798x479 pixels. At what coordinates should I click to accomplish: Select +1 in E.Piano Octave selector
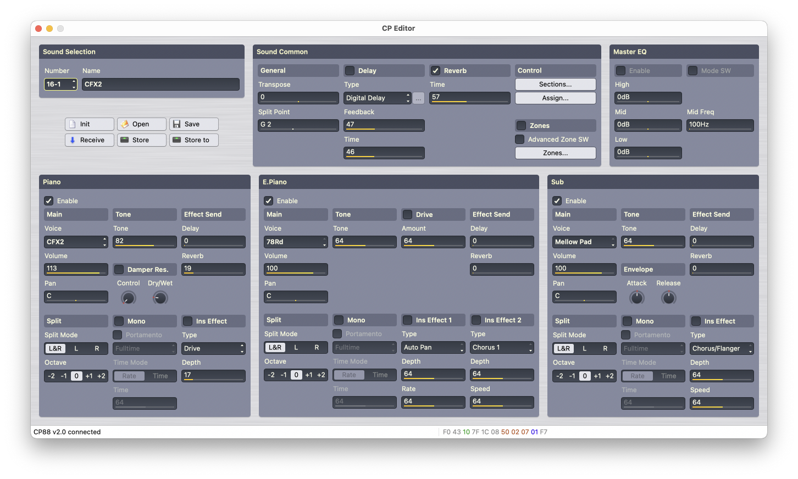[309, 375]
